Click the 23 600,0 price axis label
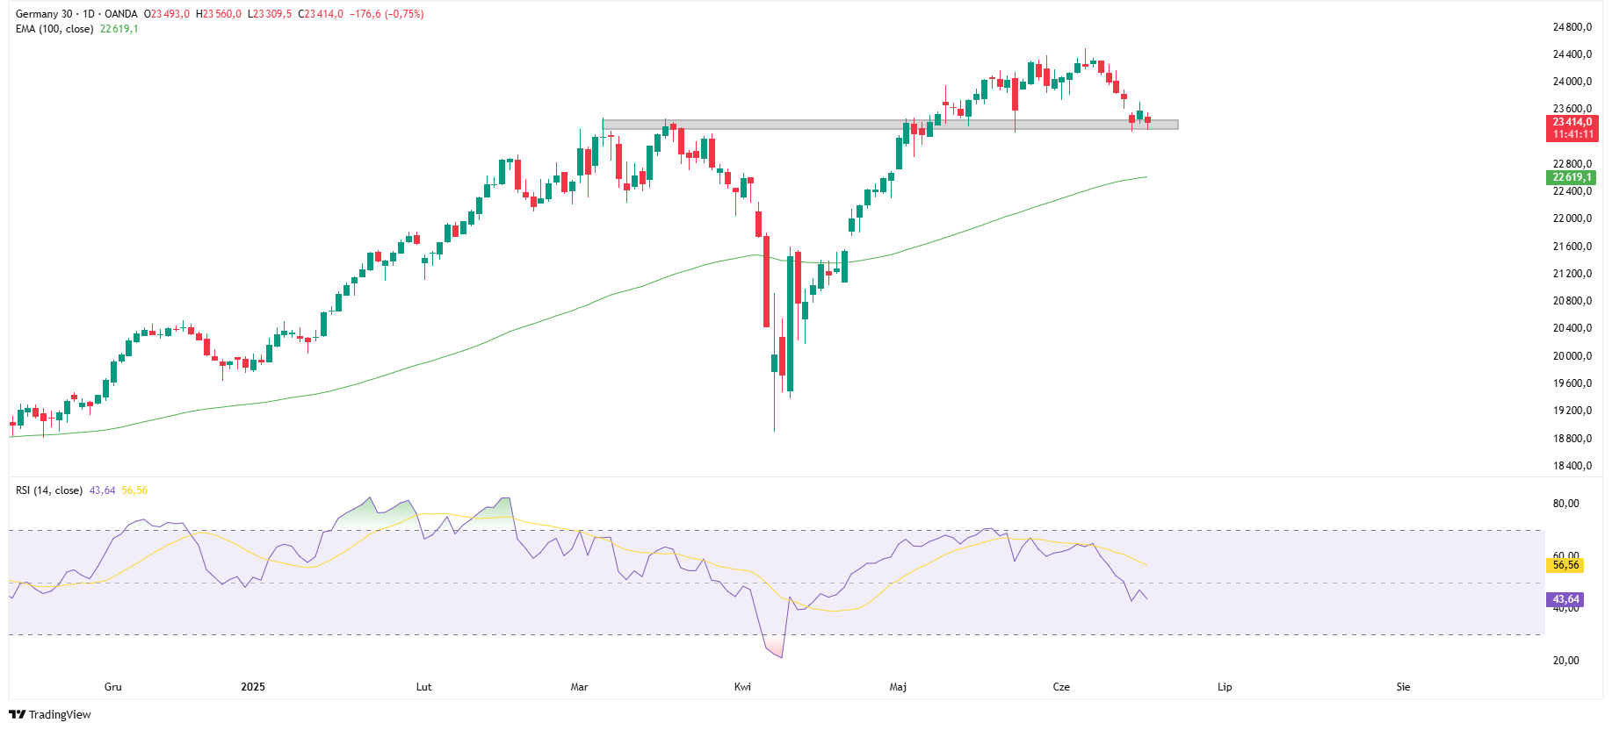Image resolution: width=1612 pixels, height=730 pixels. (x=1572, y=109)
